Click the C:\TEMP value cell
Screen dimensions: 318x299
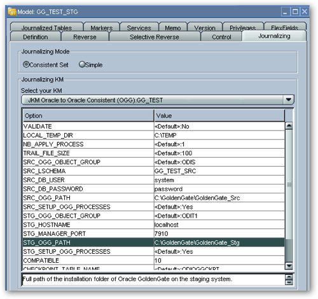coord(219,136)
